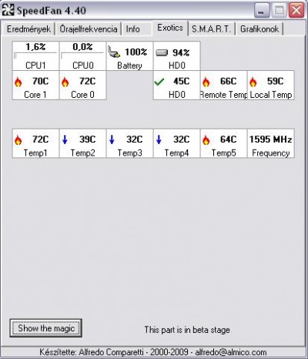Click the 66C Remote Temp reading
The height and width of the screenshot is (359, 308).
[x=228, y=81]
